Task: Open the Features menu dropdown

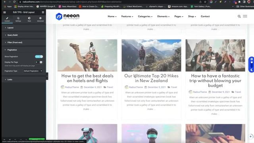Action: pyautogui.click(x=127, y=16)
